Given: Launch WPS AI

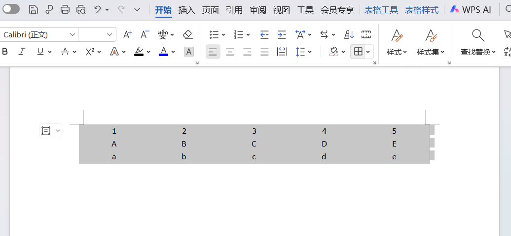Looking at the screenshot, I should point(471,10).
